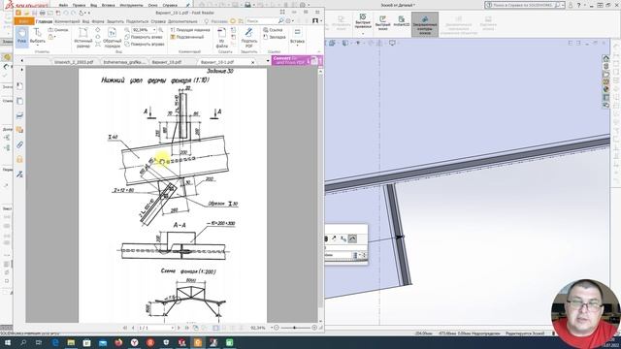Screen dimensions: 621x349
Task: Click the zoom-out magnifier before zoom box
Action: 127,30
